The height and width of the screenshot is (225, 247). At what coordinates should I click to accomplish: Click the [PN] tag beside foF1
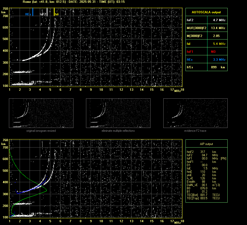[223, 158]
